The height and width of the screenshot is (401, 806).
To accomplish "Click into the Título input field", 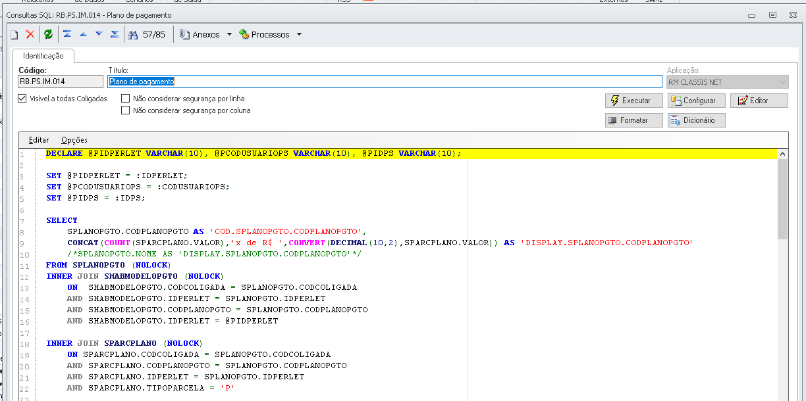I will (385, 82).
